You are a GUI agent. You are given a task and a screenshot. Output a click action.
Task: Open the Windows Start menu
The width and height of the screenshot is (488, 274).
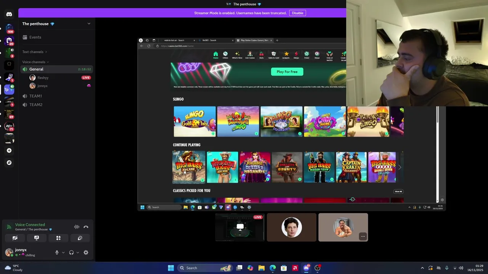[x=171, y=268]
